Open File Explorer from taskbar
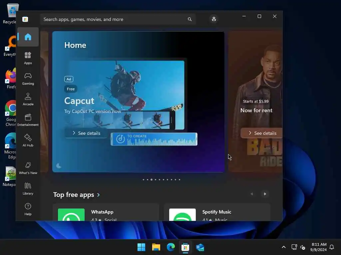The width and height of the screenshot is (341, 255). [x=156, y=247]
